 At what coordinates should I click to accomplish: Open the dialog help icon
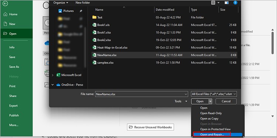(x=235, y=3)
